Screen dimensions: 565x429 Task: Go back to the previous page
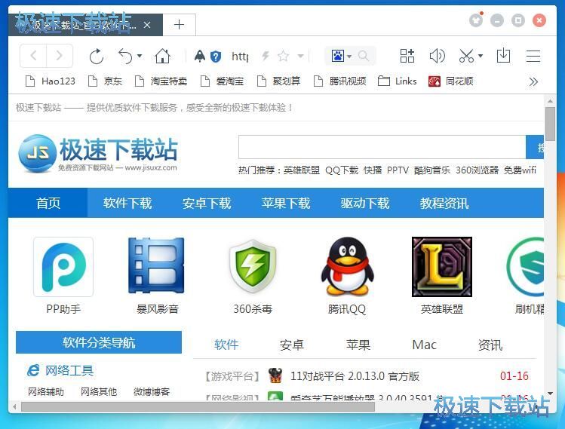tap(33, 56)
